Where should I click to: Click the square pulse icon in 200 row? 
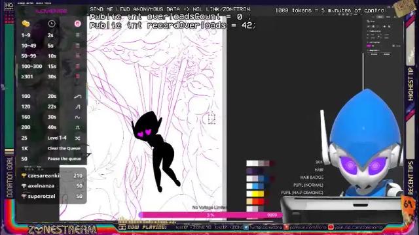(77, 128)
